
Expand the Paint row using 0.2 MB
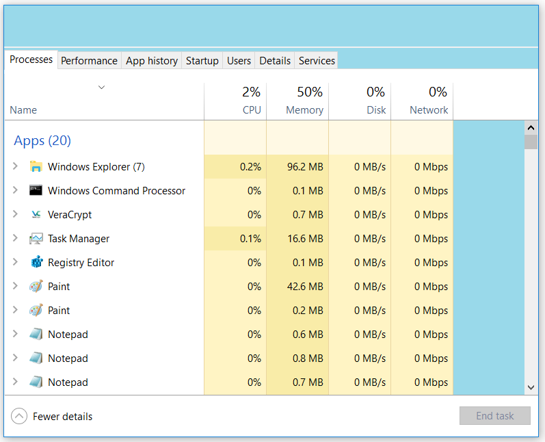coord(15,310)
